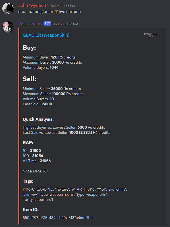The width and height of the screenshot is (170, 227).
Task: Click the John "wydbolt" username
Action: point(33,5)
